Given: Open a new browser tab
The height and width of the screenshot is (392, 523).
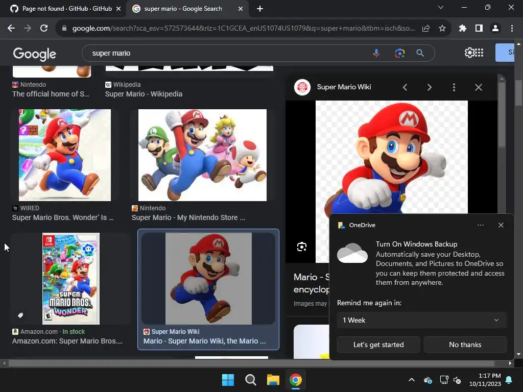Looking at the screenshot, I should click(x=260, y=9).
